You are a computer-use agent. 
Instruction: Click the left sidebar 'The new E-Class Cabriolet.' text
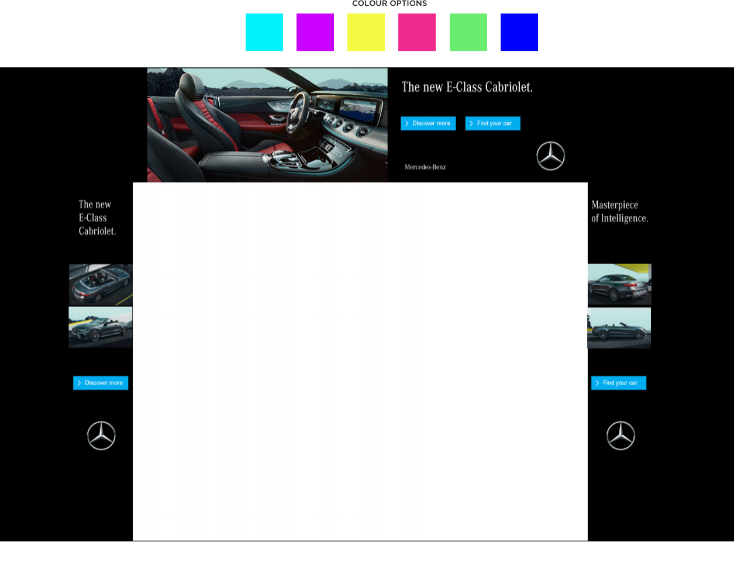coord(97,217)
